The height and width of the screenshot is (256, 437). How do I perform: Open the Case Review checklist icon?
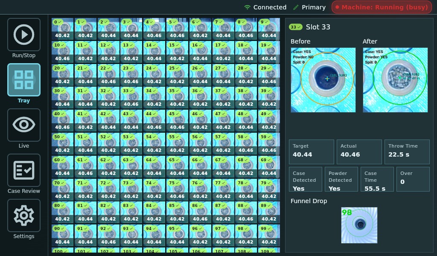point(24,170)
